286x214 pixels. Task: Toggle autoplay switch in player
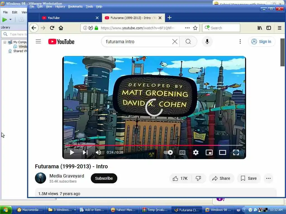coord(168,152)
